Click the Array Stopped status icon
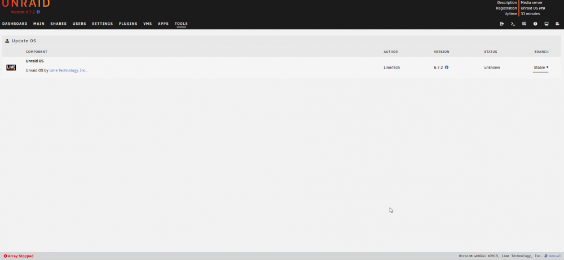Viewport: 564px width, 260px height. [6, 256]
